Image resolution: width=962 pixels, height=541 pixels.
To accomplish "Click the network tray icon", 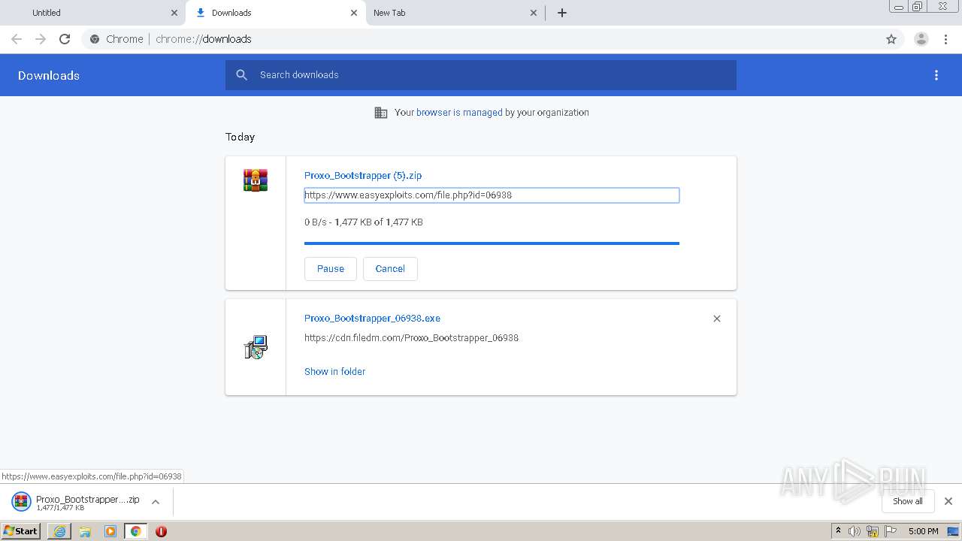I will coord(873,531).
